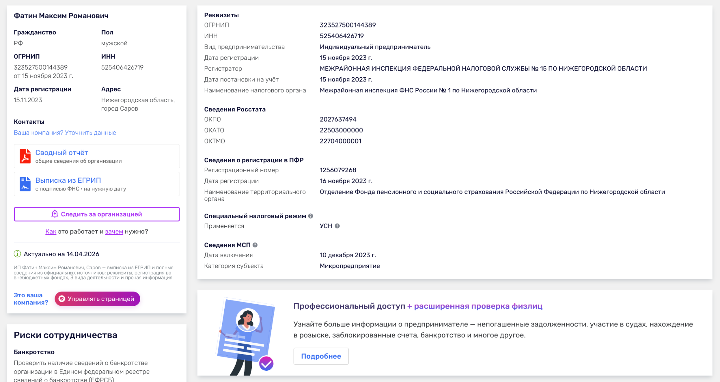Click the blue Выписка из ЕГРИП document icon
The height and width of the screenshot is (382, 720).
pos(25,183)
